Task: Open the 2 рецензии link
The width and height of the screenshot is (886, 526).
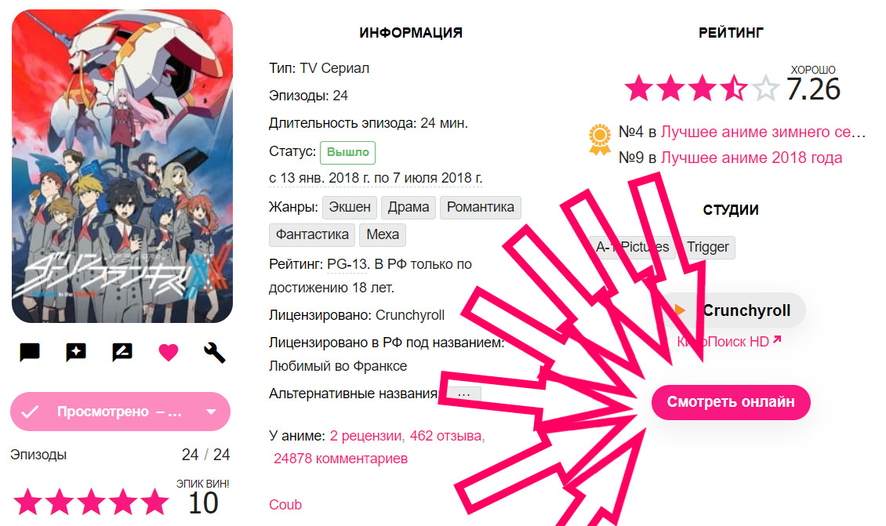Action: pyautogui.click(x=365, y=436)
